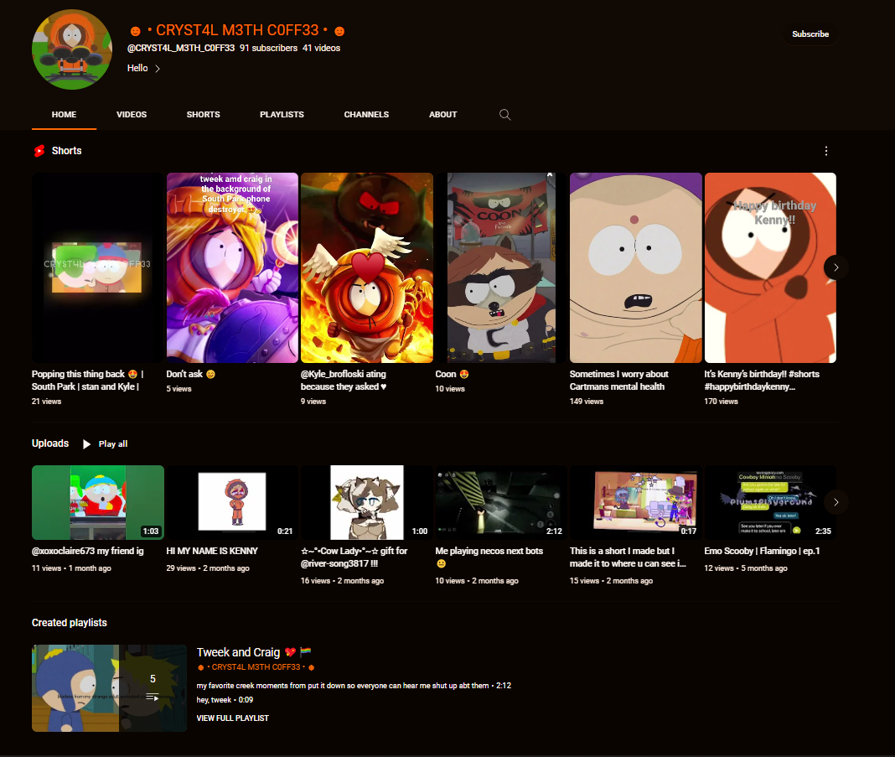Click the 'Created playlists' heading
The image size is (895, 757).
click(x=69, y=623)
